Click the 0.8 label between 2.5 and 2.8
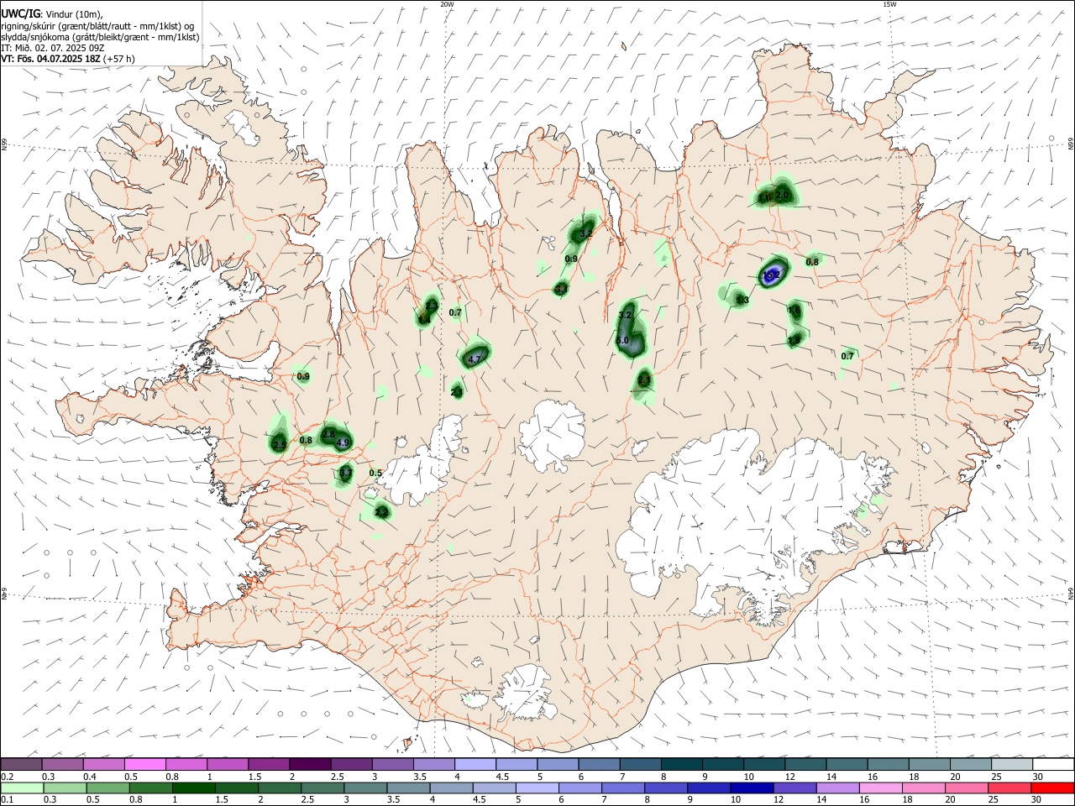The image size is (1075, 806). click(306, 440)
